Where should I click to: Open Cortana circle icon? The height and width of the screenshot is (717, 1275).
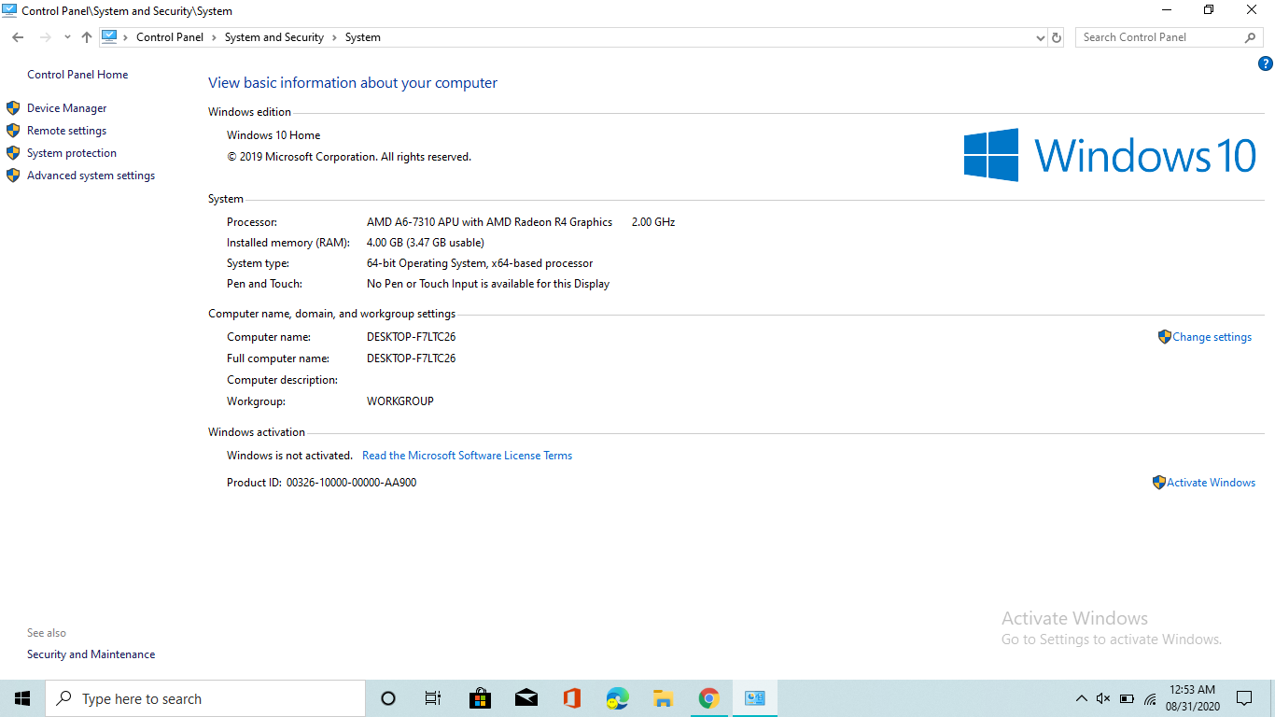coord(388,698)
